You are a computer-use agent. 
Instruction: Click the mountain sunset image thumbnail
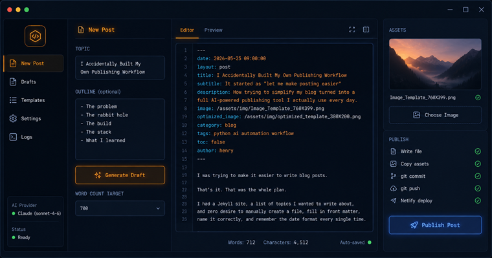tap(435, 64)
